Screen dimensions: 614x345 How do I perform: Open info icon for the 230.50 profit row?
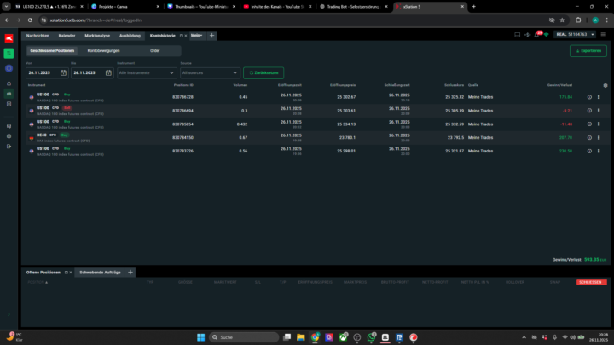point(589,151)
